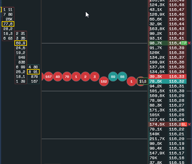This screenshot has width=192, height=164.
Task: Click the red trade bubble labeled 2
Action: [85, 77]
